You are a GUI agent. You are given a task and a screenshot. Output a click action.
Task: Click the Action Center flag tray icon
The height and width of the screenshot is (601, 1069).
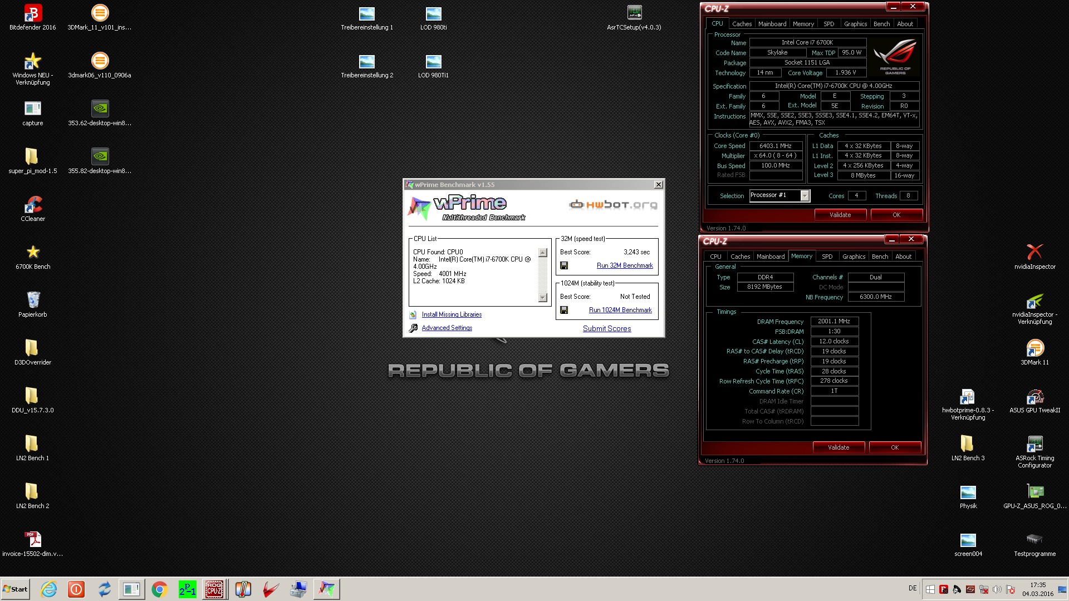(x=1011, y=589)
